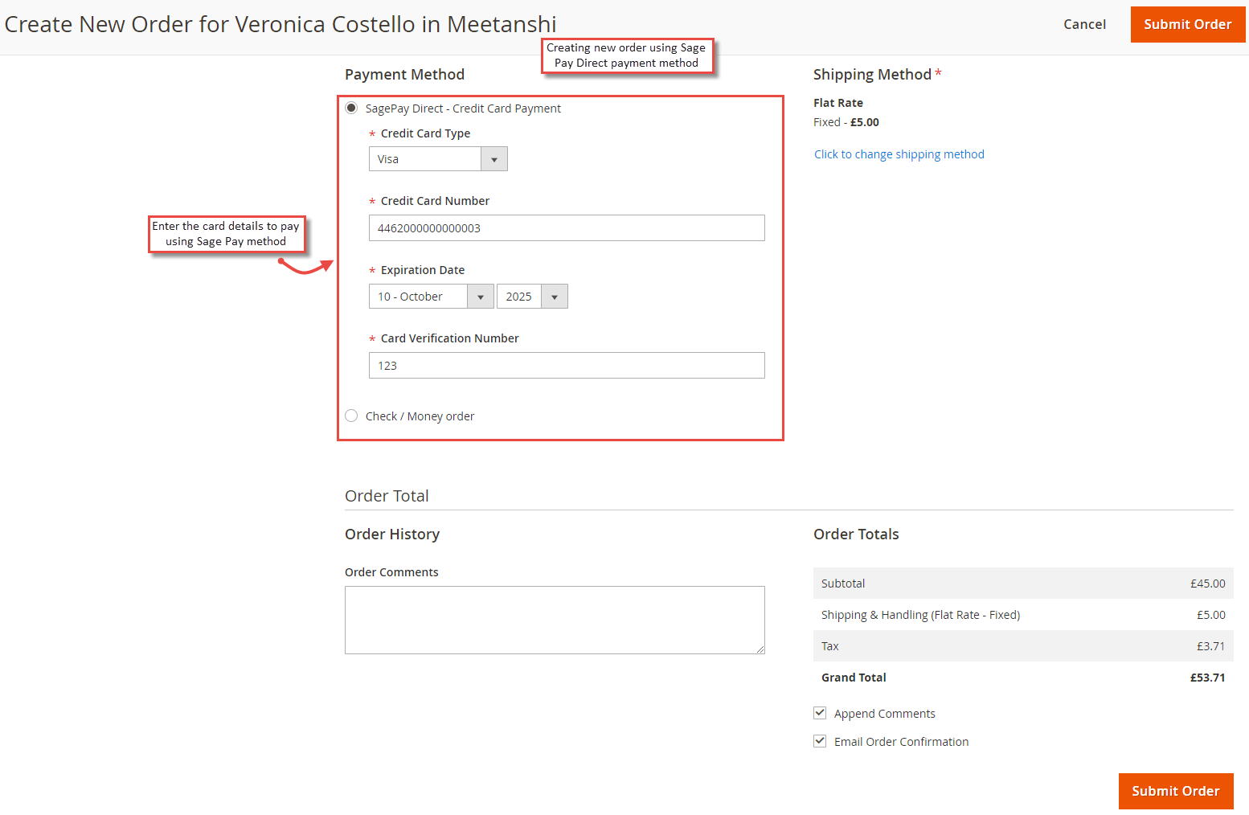Select SagePay Direct Credit Card Payment radio

click(x=351, y=108)
